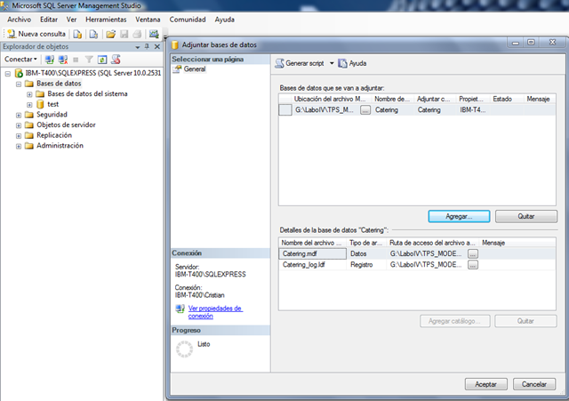569x401 pixels.
Task: Click the second new query file icon
Action: pyautogui.click(x=93, y=34)
